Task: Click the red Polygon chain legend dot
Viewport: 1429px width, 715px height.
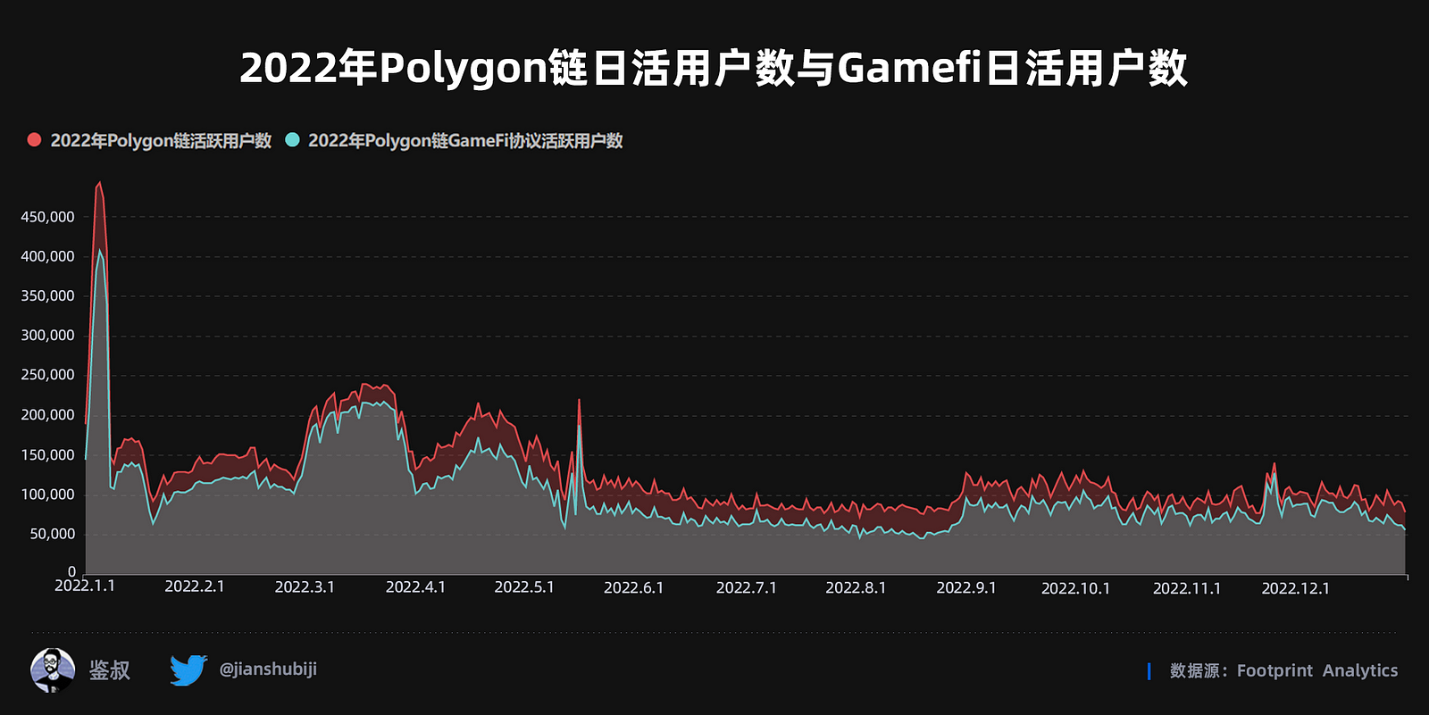Action: (34, 140)
